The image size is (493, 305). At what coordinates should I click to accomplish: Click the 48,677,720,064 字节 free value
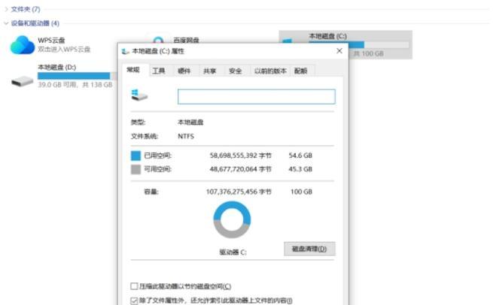pos(241,169)
